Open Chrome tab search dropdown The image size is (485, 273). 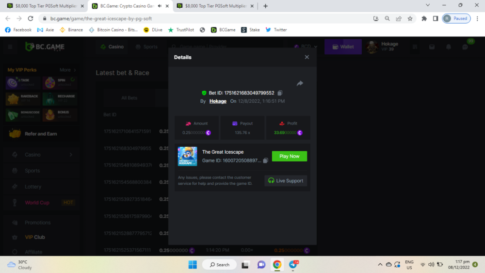pyautogui.click(x=427, y=5)
